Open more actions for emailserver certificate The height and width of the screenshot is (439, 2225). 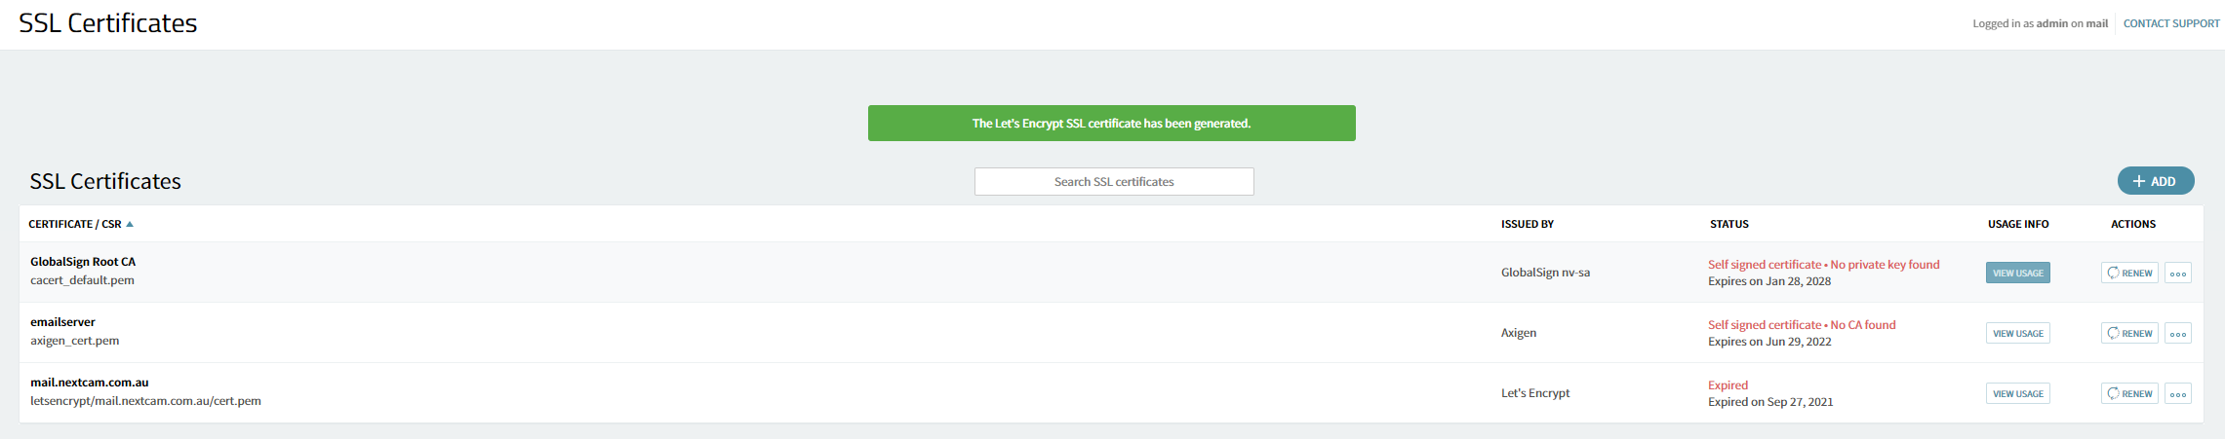point(2178,334)
